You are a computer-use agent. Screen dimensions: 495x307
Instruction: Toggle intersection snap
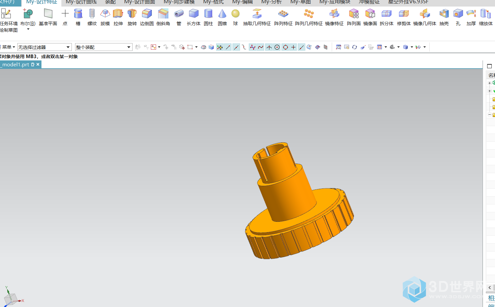click(x=269, y=47)
